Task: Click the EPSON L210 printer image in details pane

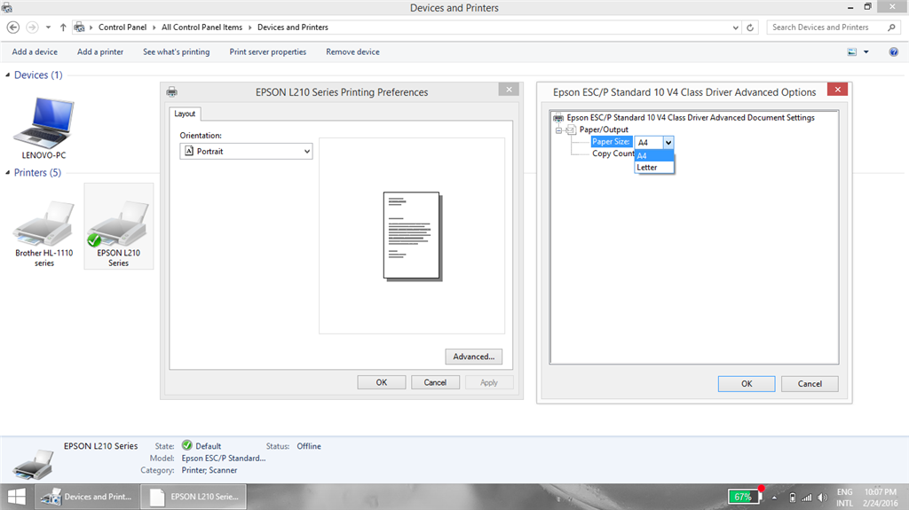Action: [x=34, y=464]
